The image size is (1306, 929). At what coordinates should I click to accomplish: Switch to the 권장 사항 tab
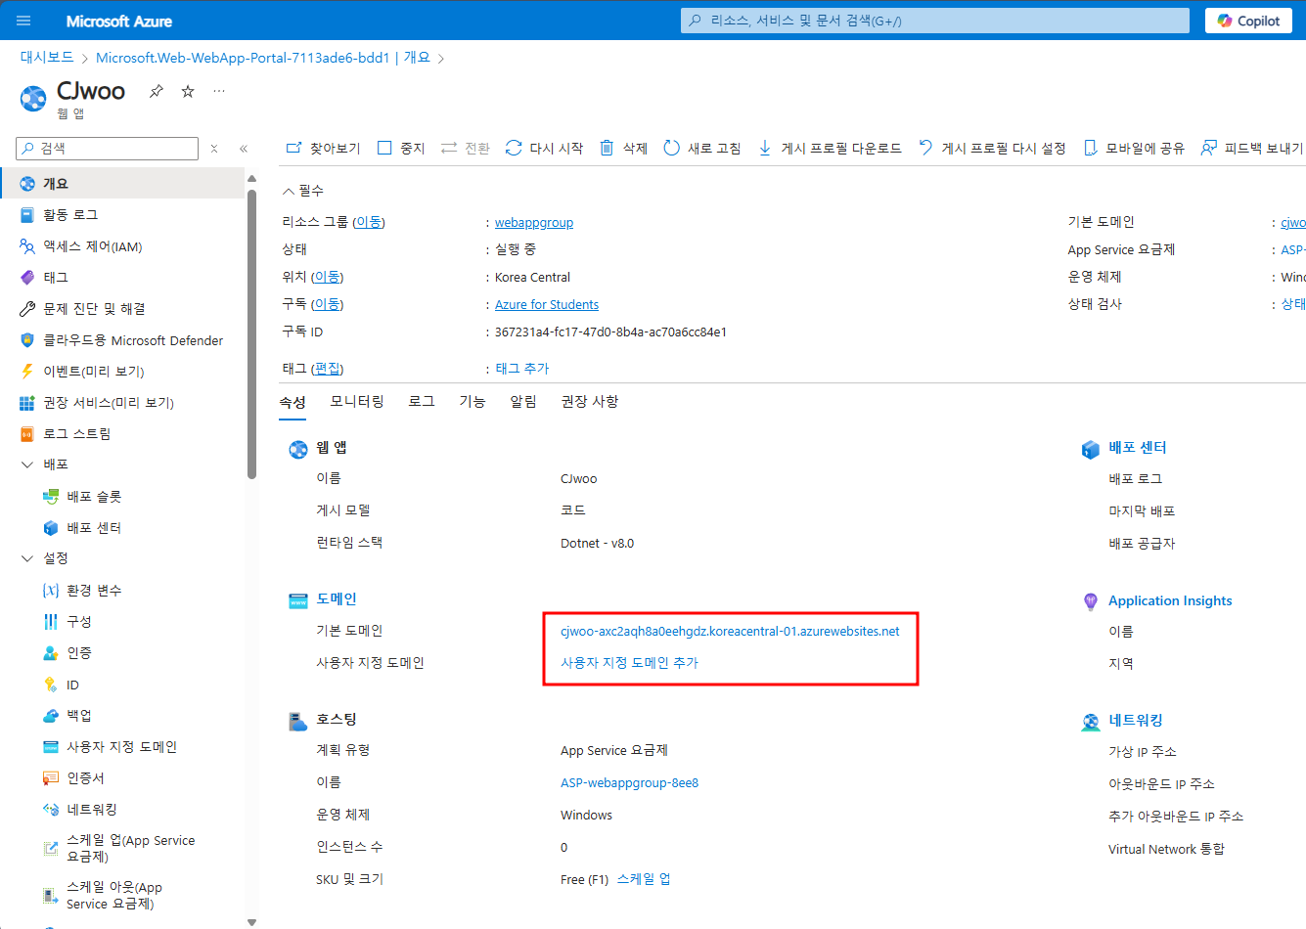[590, 402]
